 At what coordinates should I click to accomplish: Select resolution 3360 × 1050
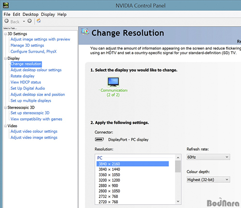click(x=109, y=175)
